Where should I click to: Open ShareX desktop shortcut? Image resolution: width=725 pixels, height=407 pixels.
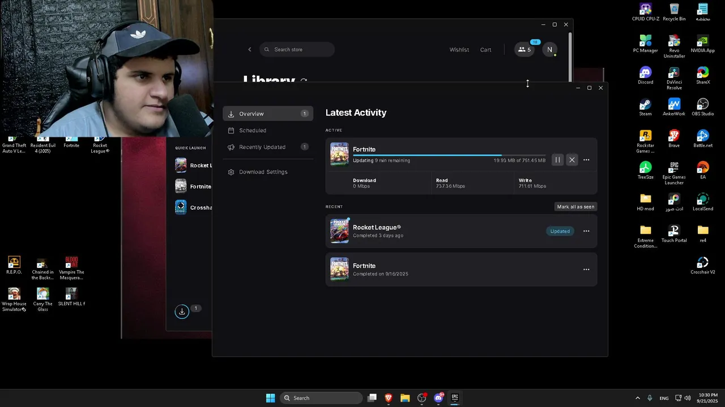(703, 76)
